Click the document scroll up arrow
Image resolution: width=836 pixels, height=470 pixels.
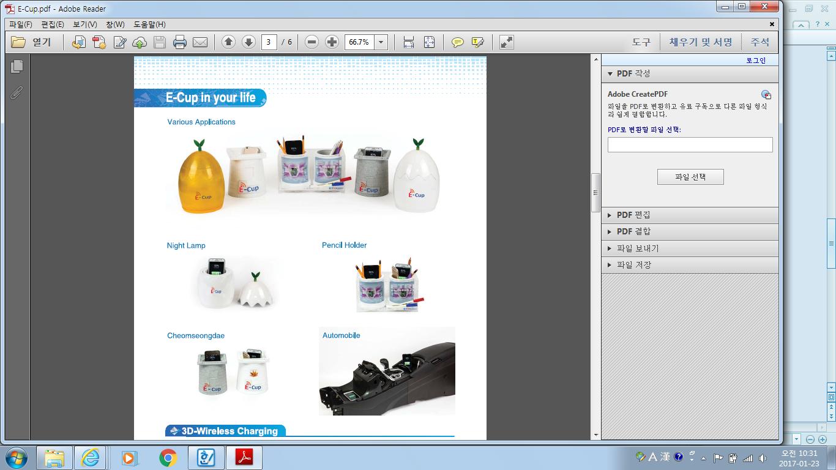(595, 59)
